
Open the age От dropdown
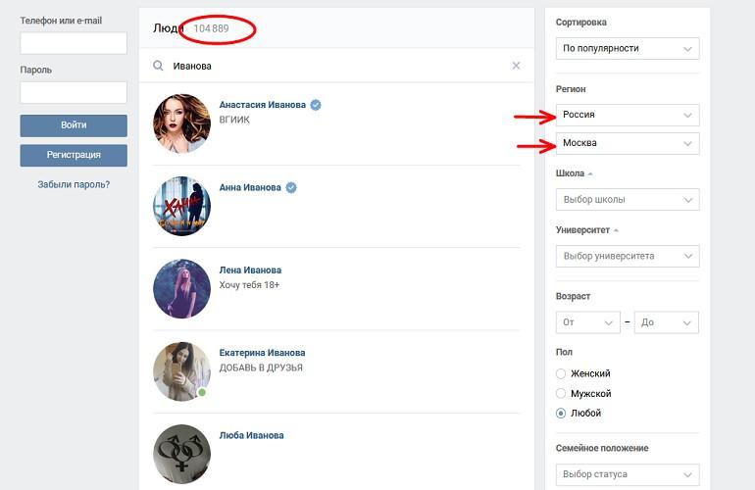point(588,322)
